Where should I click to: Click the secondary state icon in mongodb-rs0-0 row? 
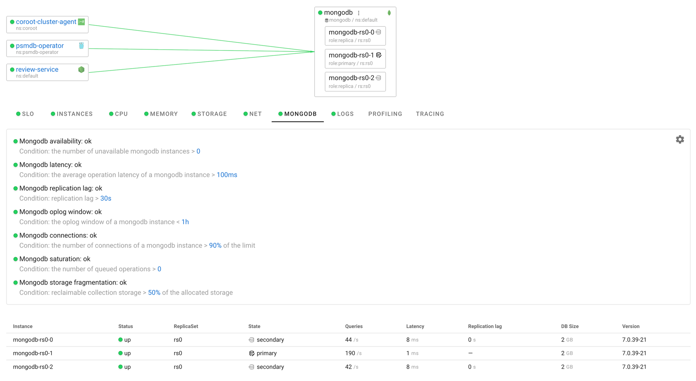(x=251, y=340)
